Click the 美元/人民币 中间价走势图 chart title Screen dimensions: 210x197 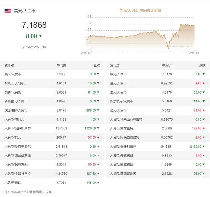(140, 10)
